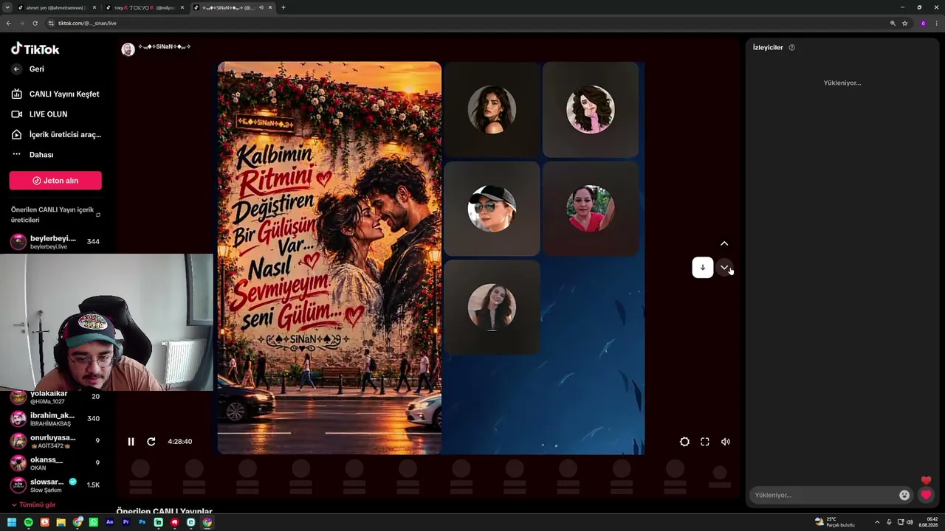Viewport: 945px width, 531px height.
Task: Open the okanss__ suggested stream
Action: pyautogui.click(x=55, y=463)
